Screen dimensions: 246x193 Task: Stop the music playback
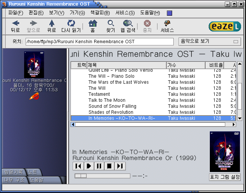click(x=109, y=166)
